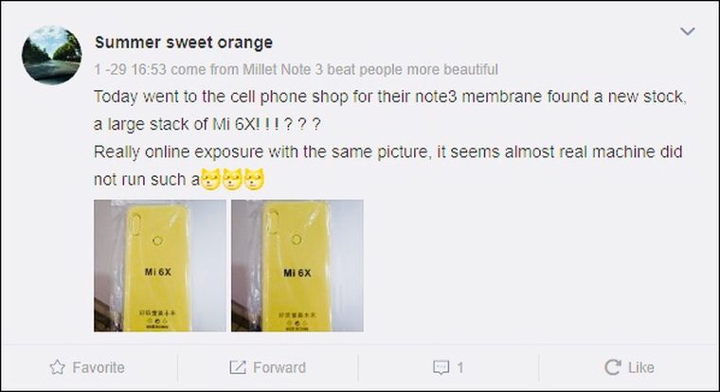720x392 pixels.
Task: Click the Forward label text
Action: (x=279, y=367)
